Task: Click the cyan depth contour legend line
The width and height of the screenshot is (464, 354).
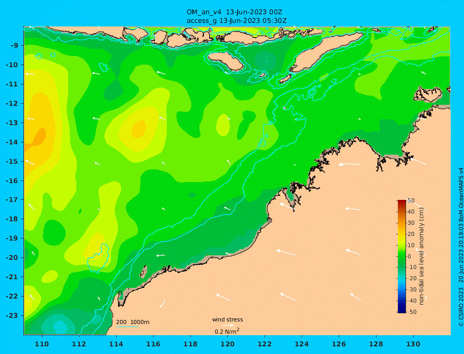Action: click(x=127, y=327)
